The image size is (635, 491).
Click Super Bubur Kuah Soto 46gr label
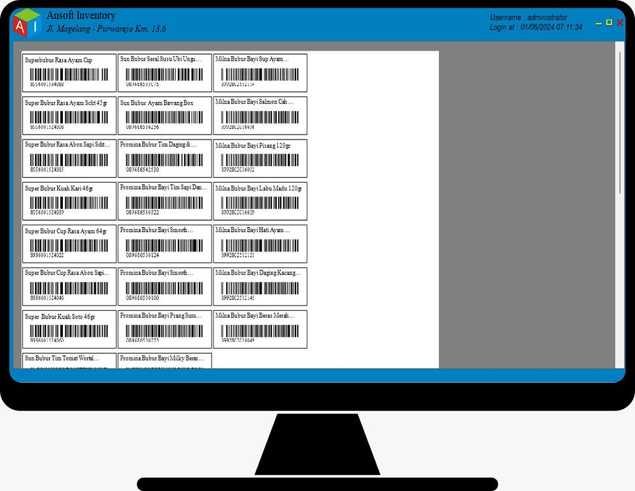pyautogui.click(x=69, y=329)
